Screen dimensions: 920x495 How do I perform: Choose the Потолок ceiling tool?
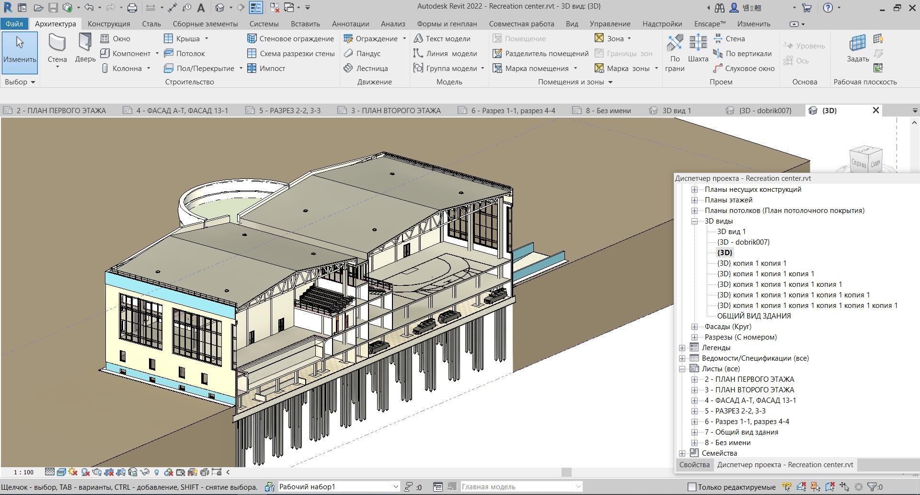pos(184,53)
